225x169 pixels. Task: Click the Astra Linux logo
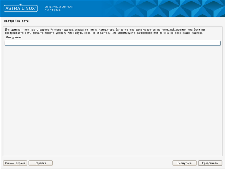tap(21, 8)
